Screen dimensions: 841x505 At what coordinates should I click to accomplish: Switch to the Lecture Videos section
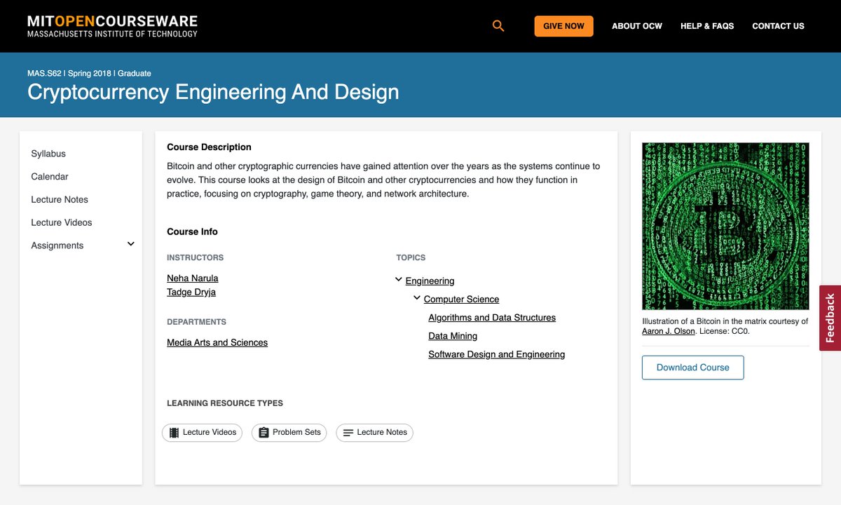(x=61, y=222)
